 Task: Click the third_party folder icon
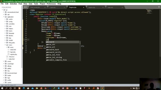pyautogui.click(x=7, y=43)
